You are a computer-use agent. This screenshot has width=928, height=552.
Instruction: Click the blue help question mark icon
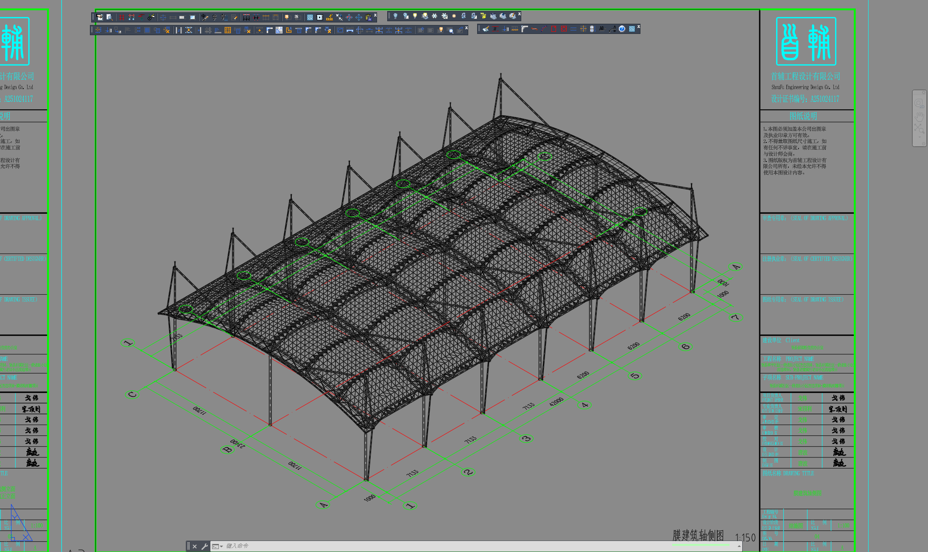[x=622, y=29]
